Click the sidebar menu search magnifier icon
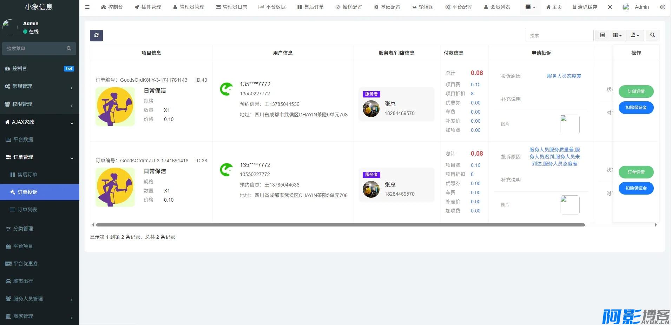This screenshot has width=671, height=325. coord(69,48)
